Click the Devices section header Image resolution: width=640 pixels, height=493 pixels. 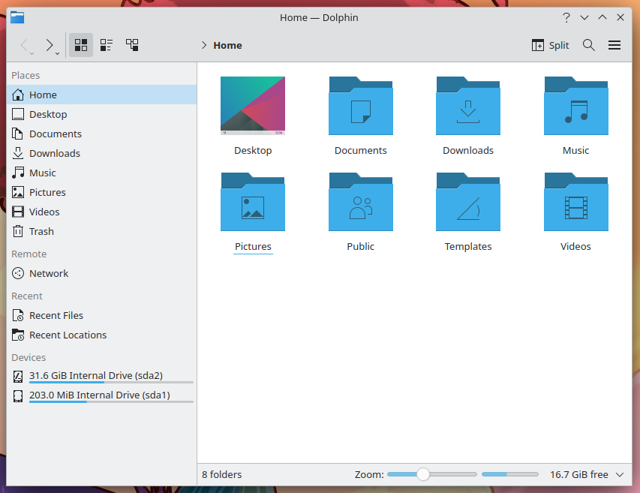(x=29, y=357)
